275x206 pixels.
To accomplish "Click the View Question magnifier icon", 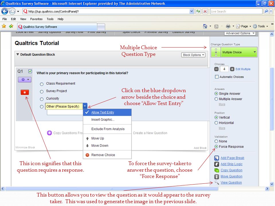I will tap(217, 183).
